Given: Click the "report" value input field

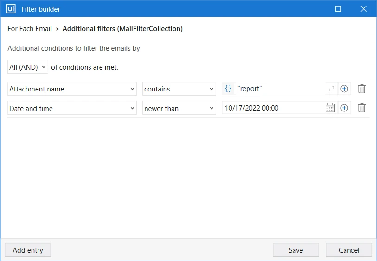Looking at the screenshot, I should click(x=280, y=89).
